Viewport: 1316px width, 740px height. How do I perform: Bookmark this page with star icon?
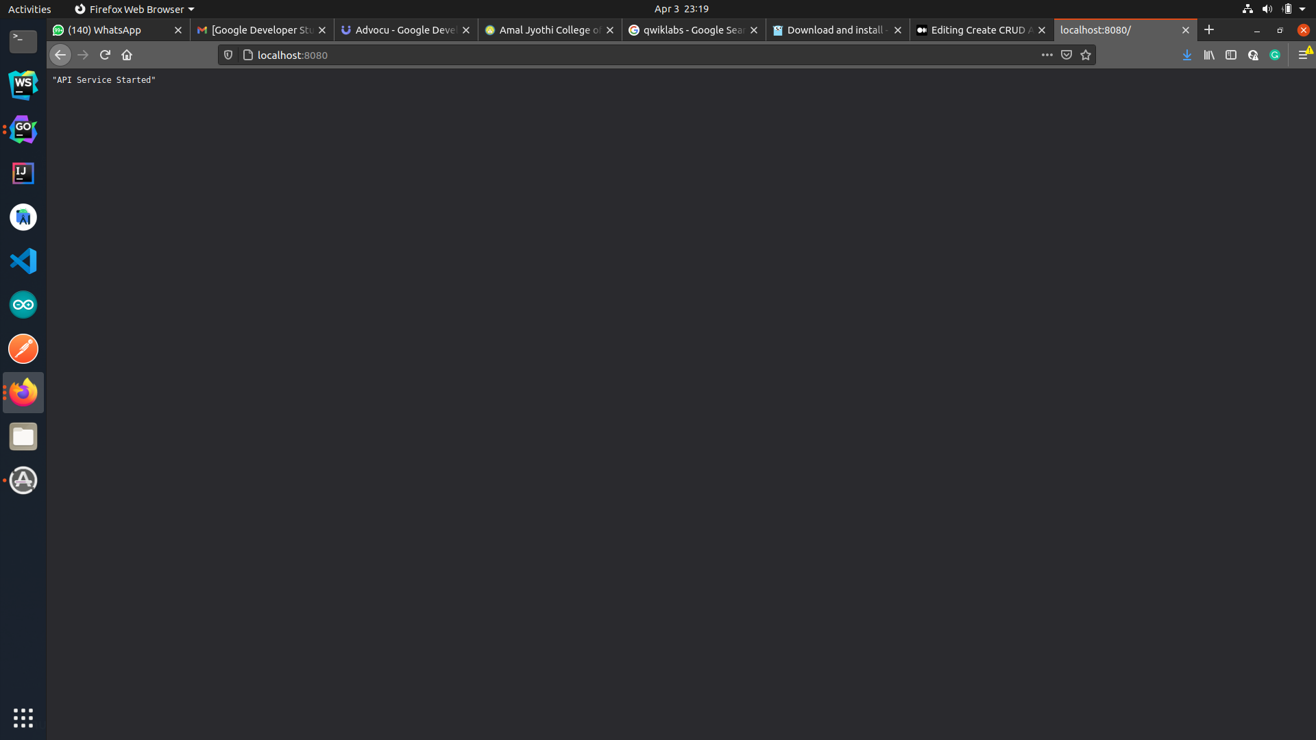click(1086, 55)
